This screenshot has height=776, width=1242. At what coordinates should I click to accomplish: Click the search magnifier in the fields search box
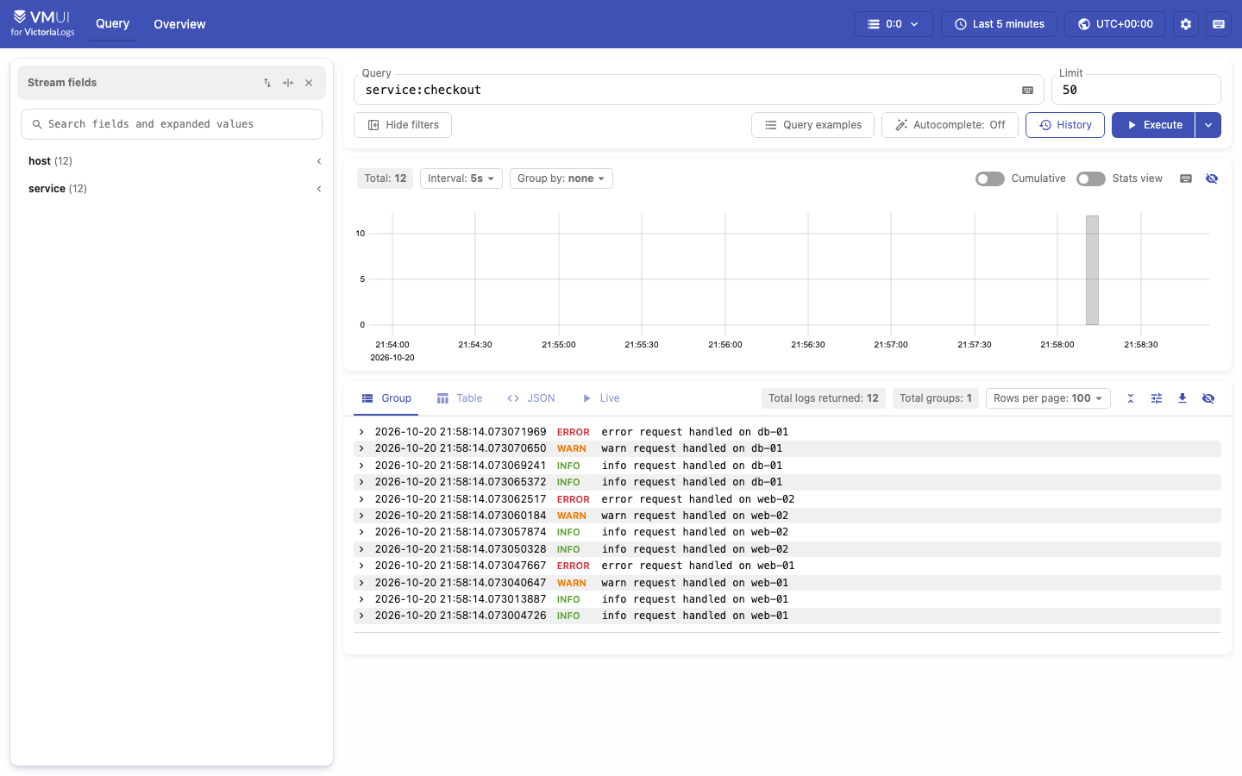coord(37,124)
